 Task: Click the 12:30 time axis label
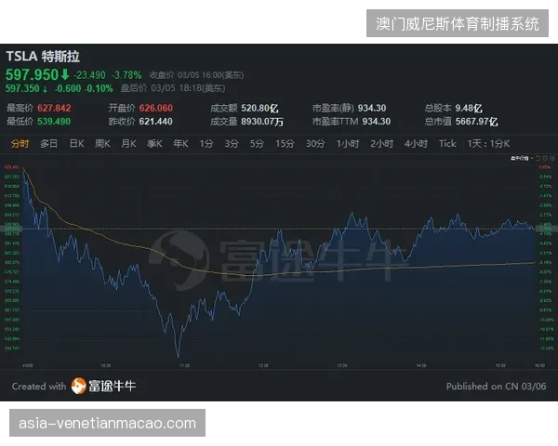coord(263,365)
